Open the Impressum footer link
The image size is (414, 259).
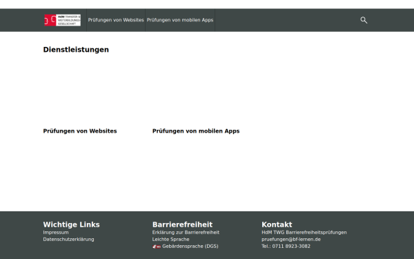coord(56,233)
